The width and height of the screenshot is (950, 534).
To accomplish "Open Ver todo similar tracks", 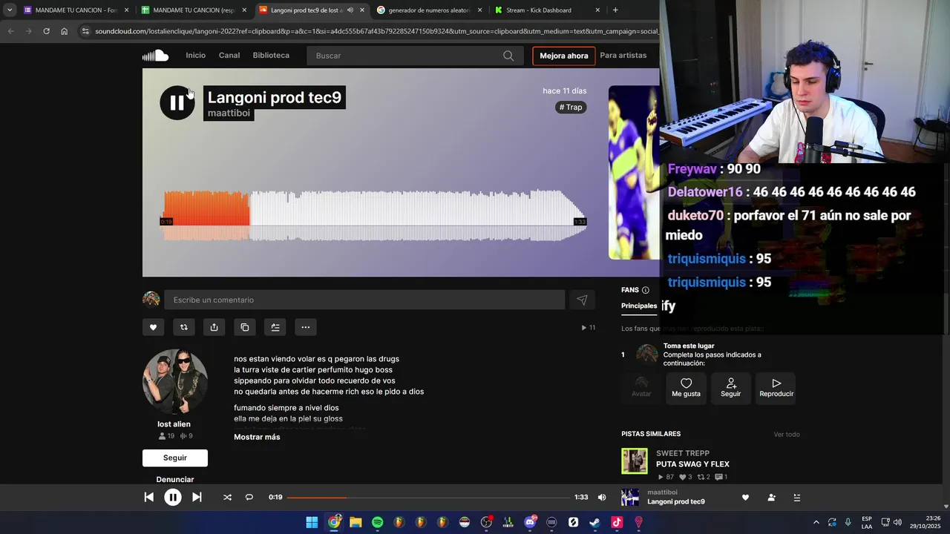I will point(787,435).
